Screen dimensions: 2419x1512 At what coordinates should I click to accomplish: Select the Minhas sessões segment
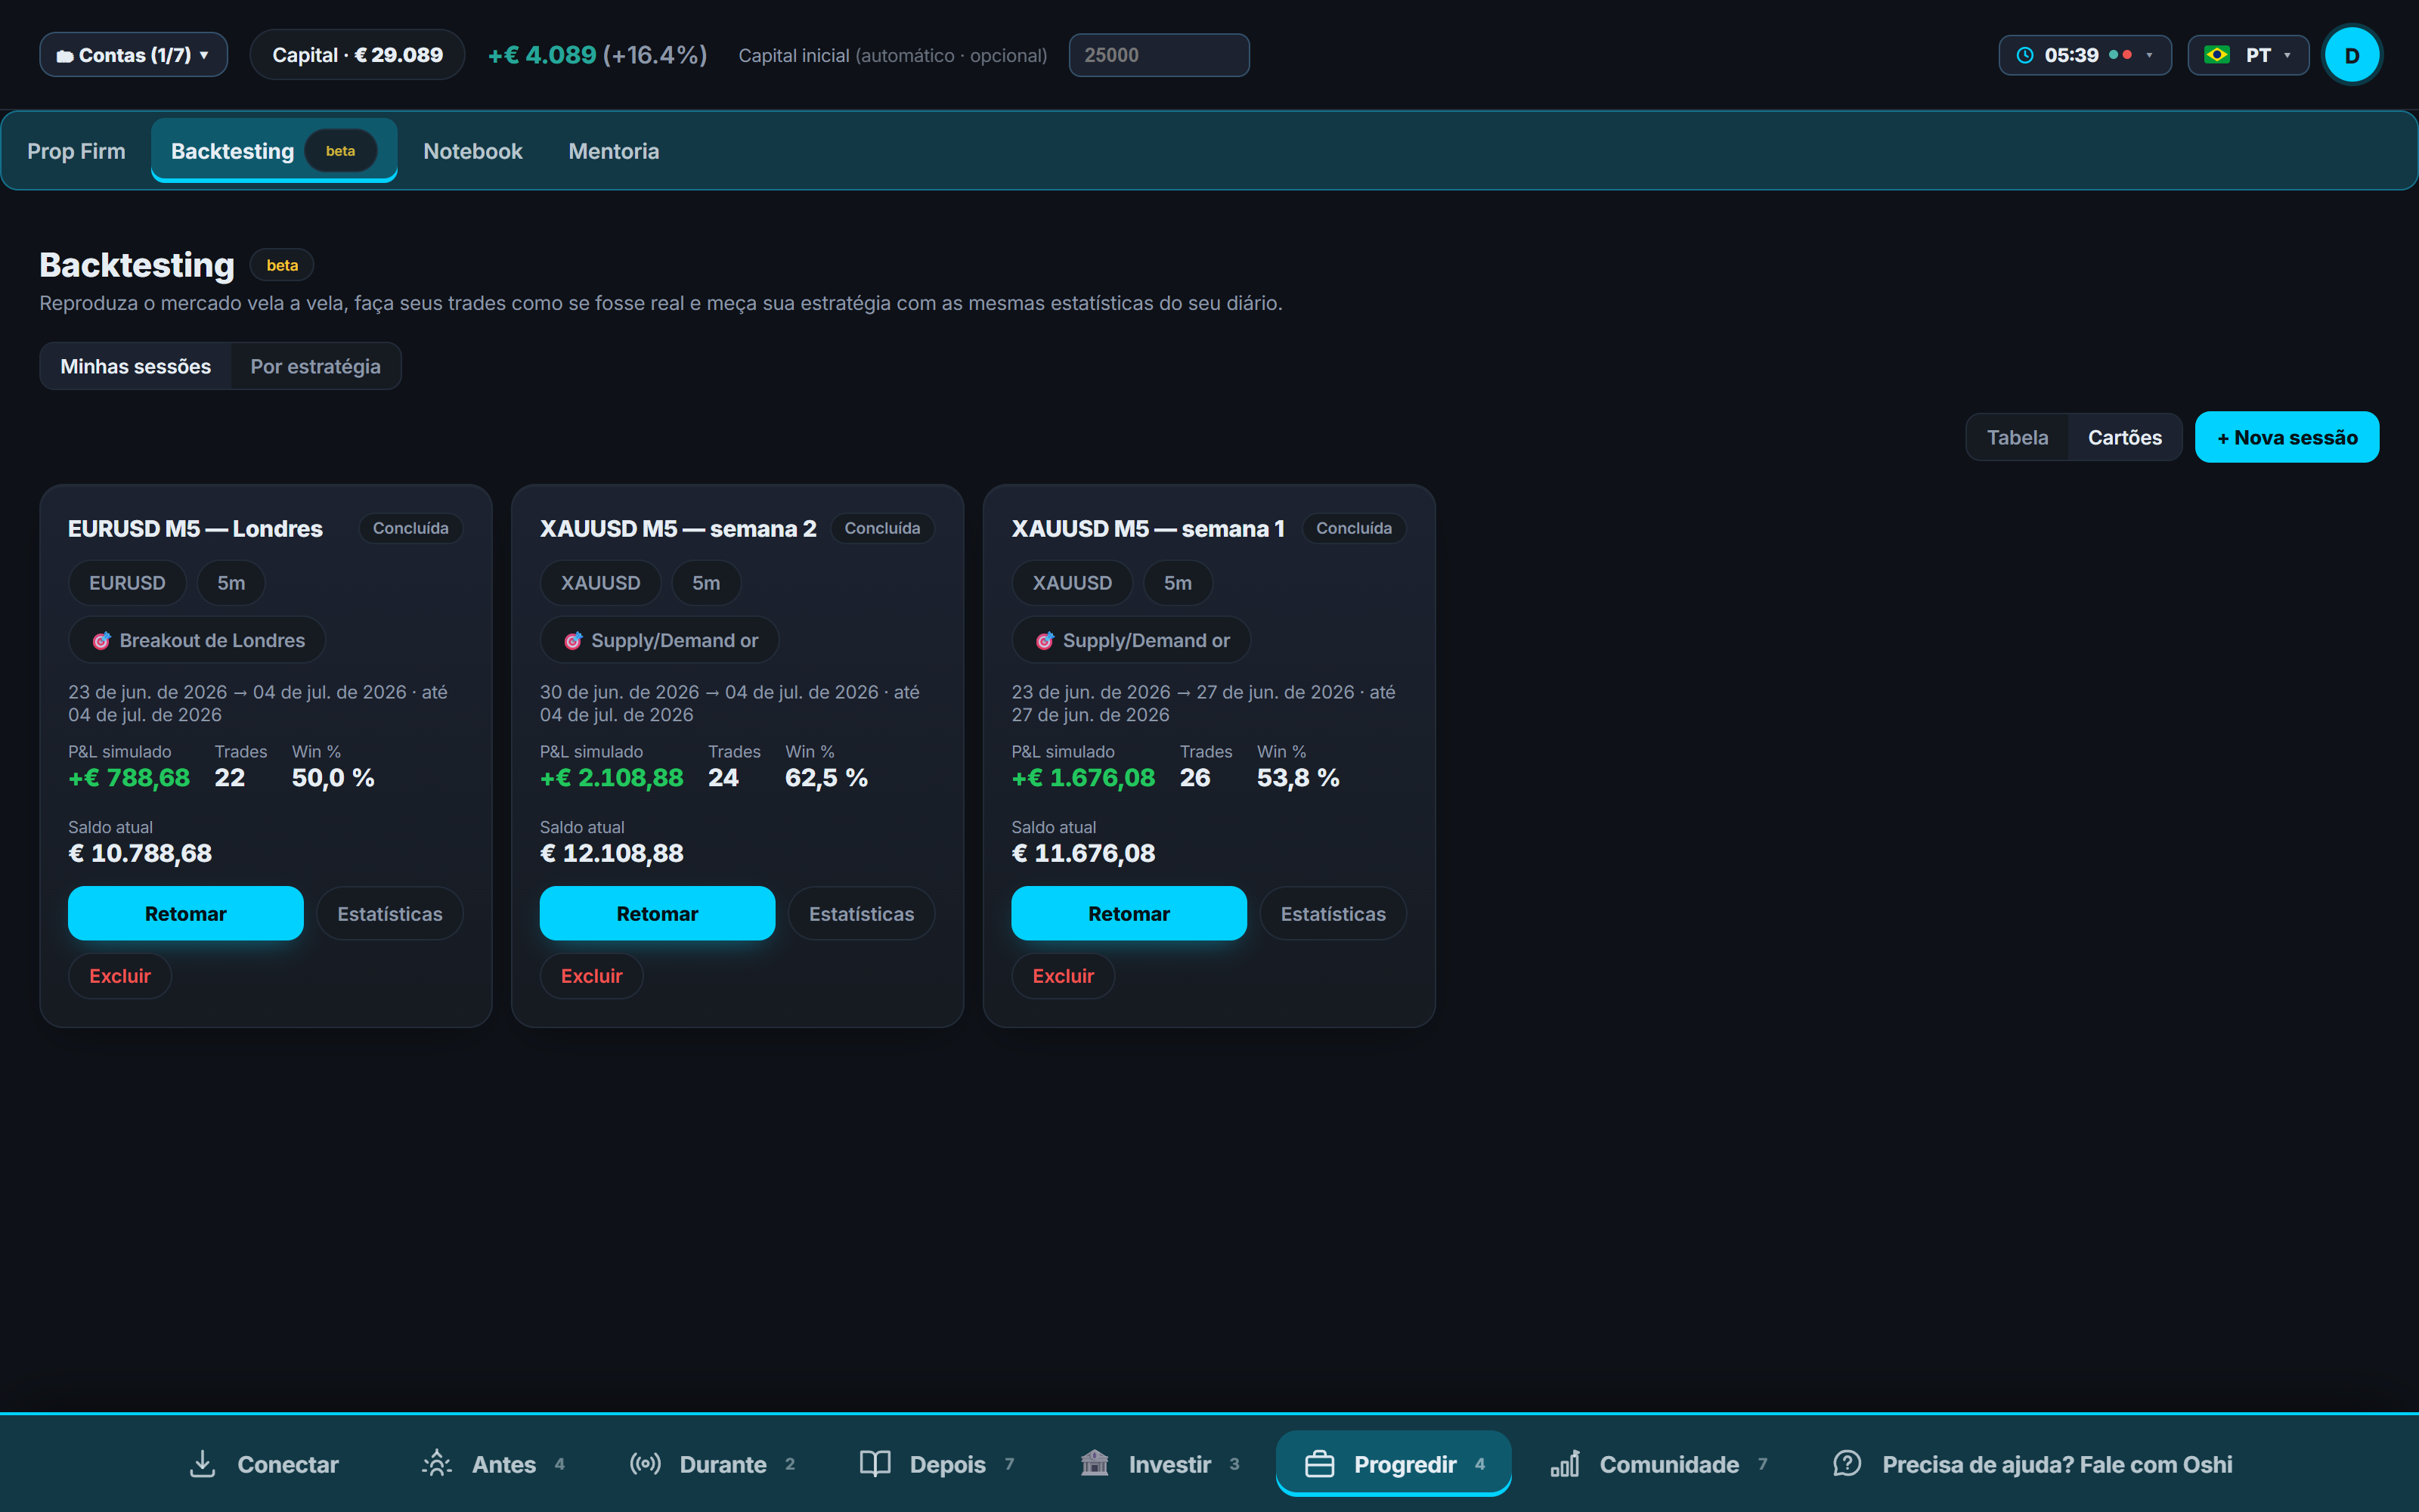pyautogui.click(x=135, y=366)
